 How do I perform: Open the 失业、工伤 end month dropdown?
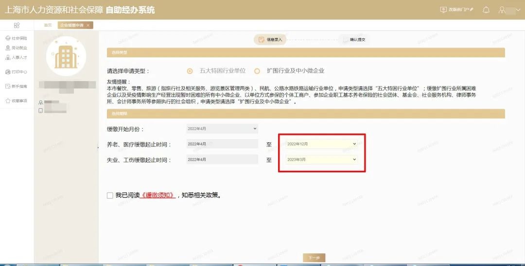tap(321, 159)
